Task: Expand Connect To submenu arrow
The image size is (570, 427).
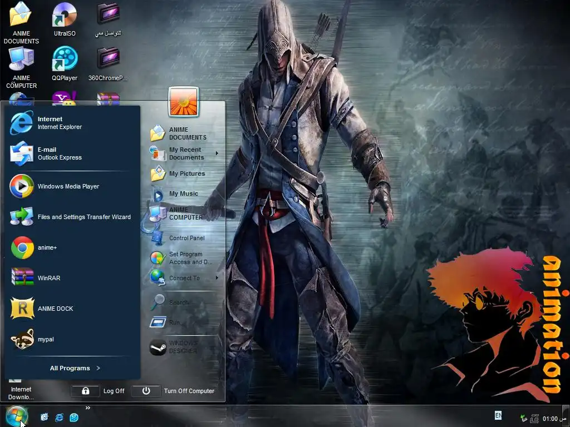Action: point(217,278)
